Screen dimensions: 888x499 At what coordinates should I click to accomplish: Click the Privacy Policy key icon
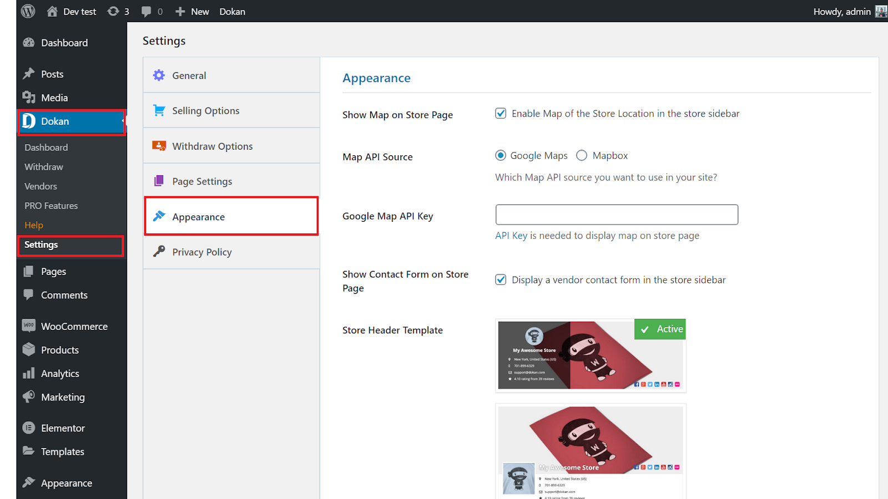tap(159, 251)
